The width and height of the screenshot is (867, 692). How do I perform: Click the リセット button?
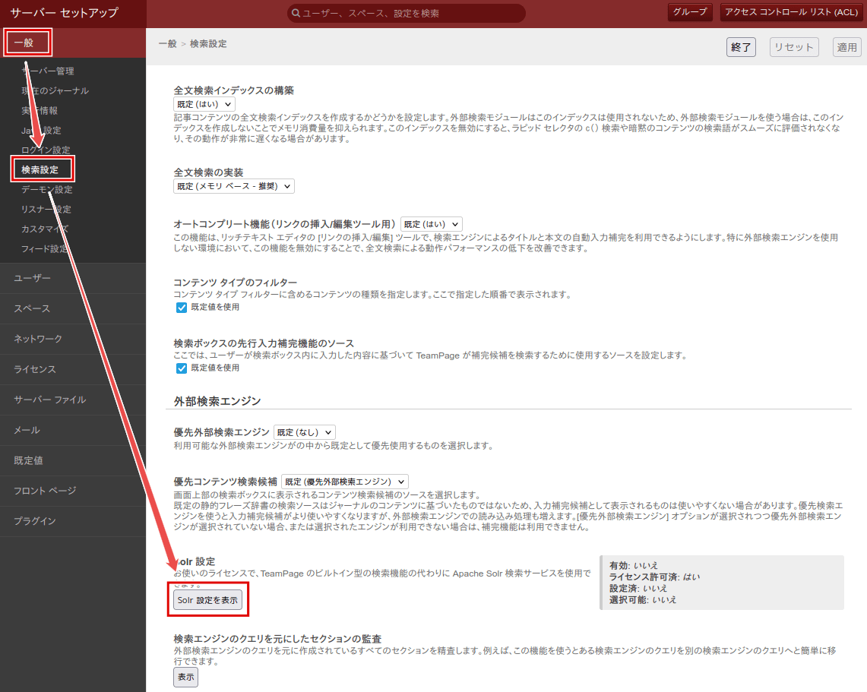coord(794,47)
